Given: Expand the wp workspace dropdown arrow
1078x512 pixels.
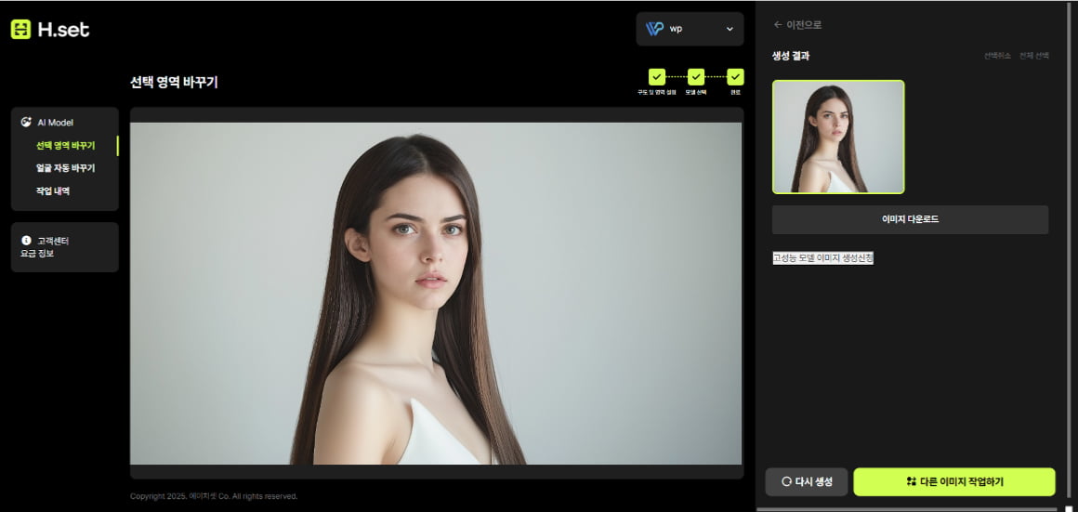Looking at the screenshot, I should 730,29.
